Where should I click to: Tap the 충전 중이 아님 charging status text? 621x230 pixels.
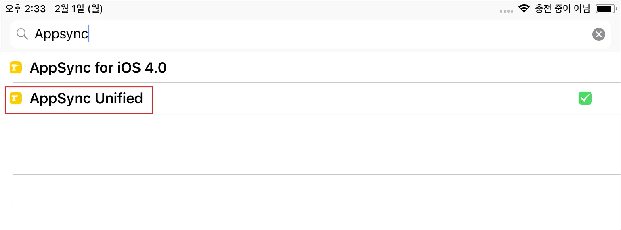pyautogui.click(x=562, y=9)
